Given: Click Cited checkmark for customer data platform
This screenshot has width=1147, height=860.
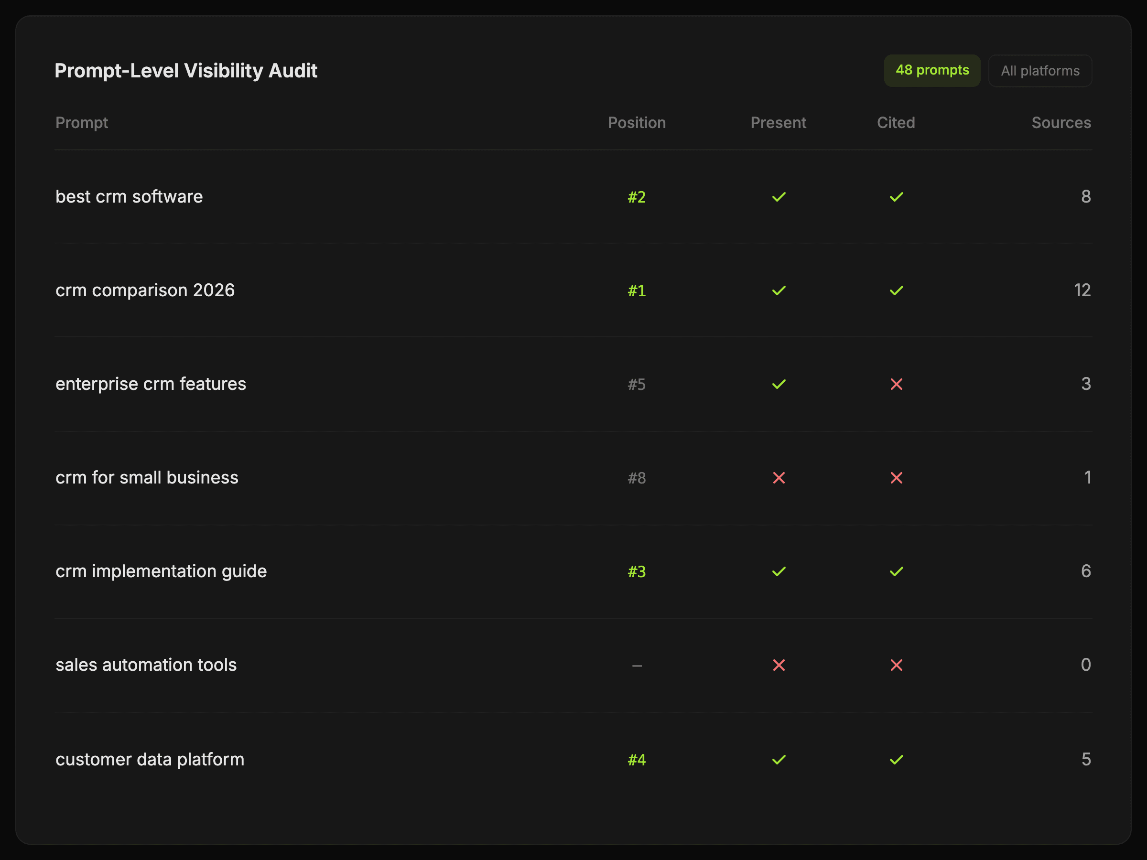Looking at the screenshot, I should 896,760.
